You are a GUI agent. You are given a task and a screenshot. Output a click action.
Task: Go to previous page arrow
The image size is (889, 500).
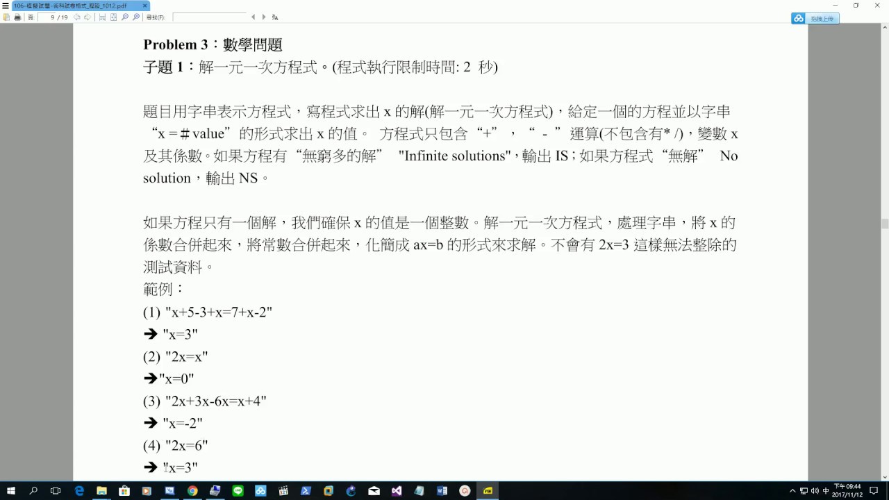[77, 17]
